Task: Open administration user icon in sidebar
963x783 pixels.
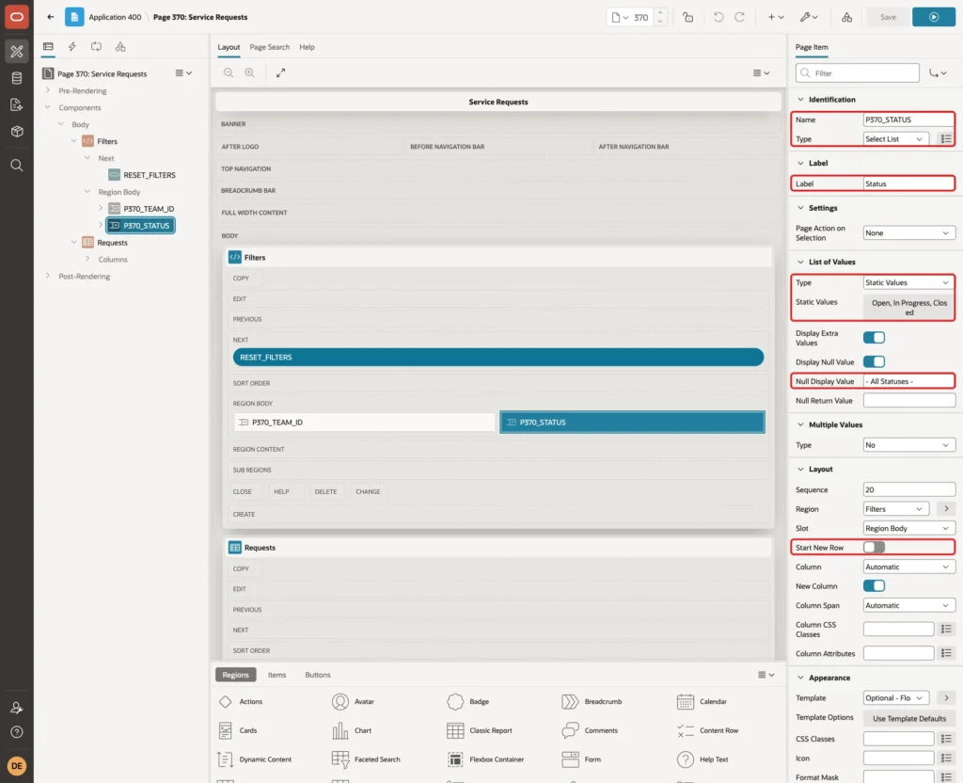Action: click(17, 708)
